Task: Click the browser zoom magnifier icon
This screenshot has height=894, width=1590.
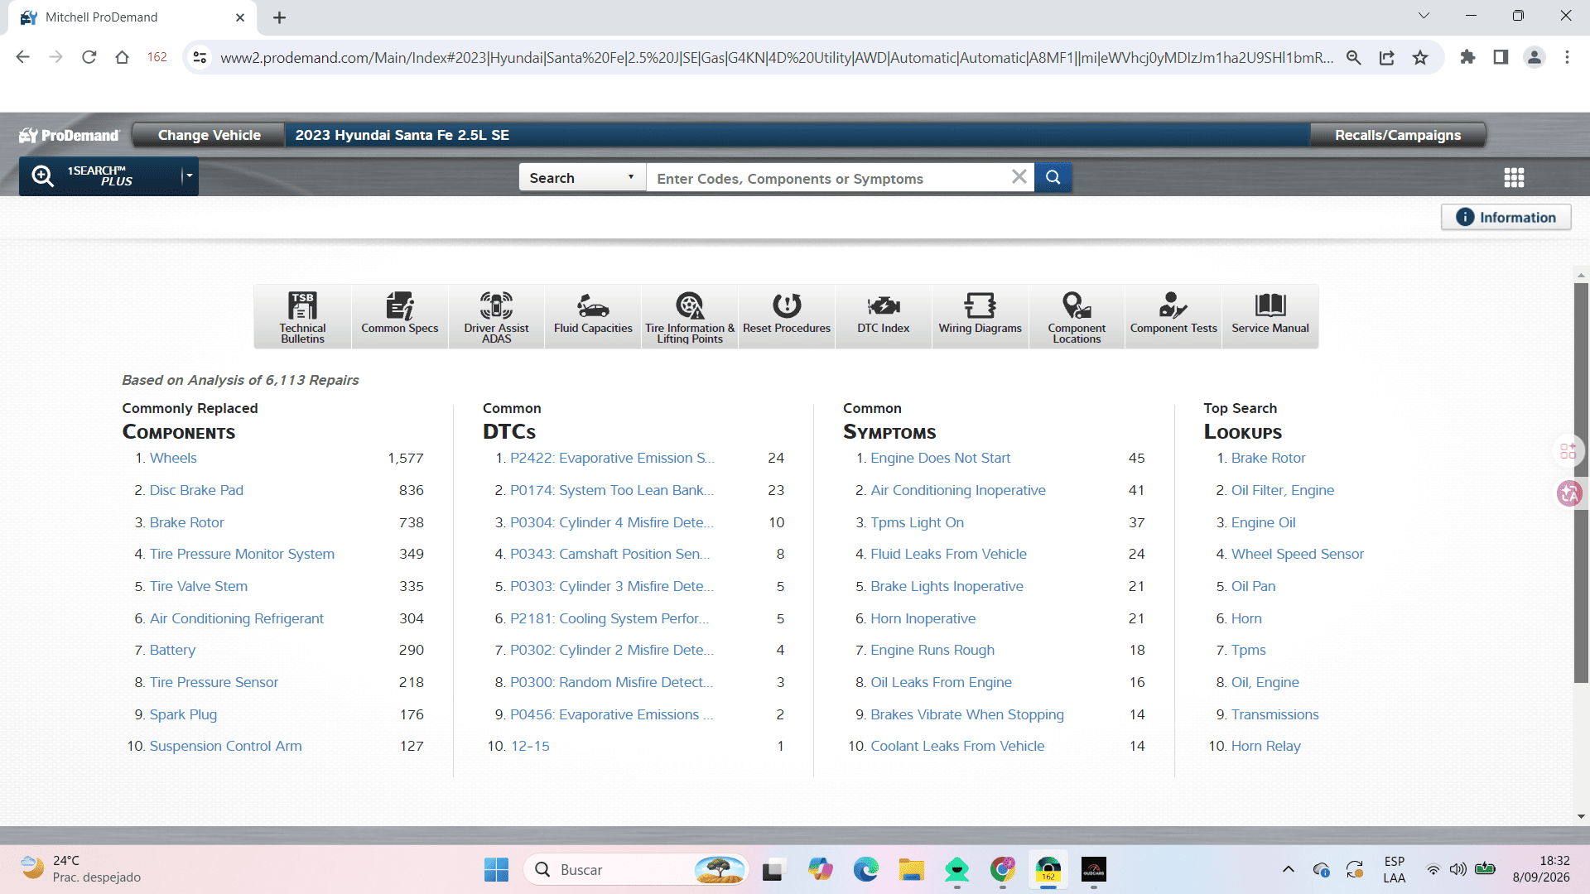Action: click(1354, 57)
